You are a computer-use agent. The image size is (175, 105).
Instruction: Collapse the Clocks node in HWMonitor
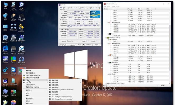[x=108, y=74]
